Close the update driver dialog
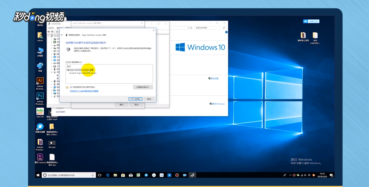Screen dimensions: 369x187 click(153, 30)
